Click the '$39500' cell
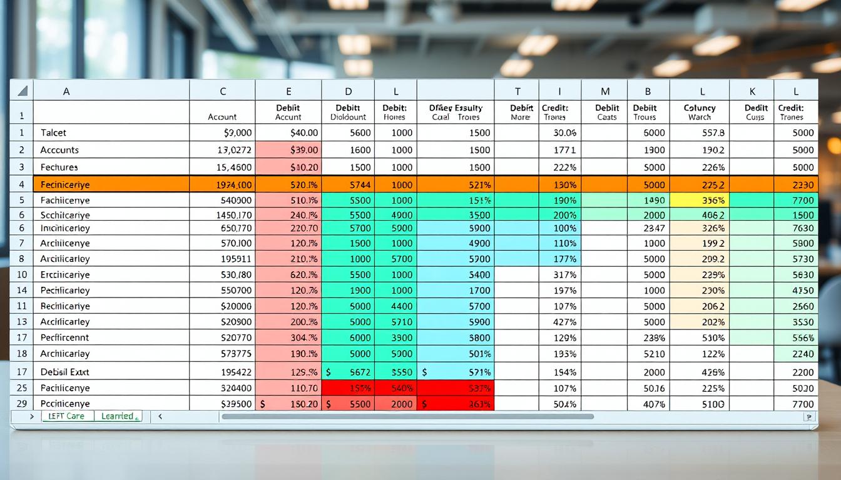Viewport: 841px width, 480px height. [x=223, y=403]
